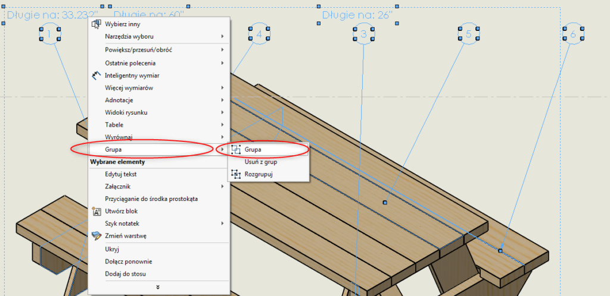Click the Grupa submenu group icon
Viewport: 610px width, 296px height.
pos(236,149)
